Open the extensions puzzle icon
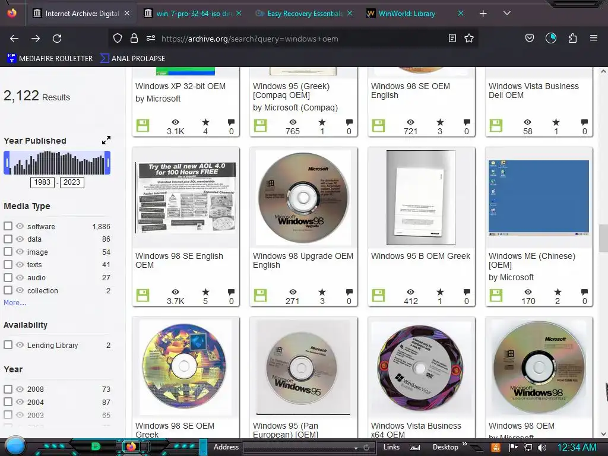608x456 pixels. (x=572, y=38)
